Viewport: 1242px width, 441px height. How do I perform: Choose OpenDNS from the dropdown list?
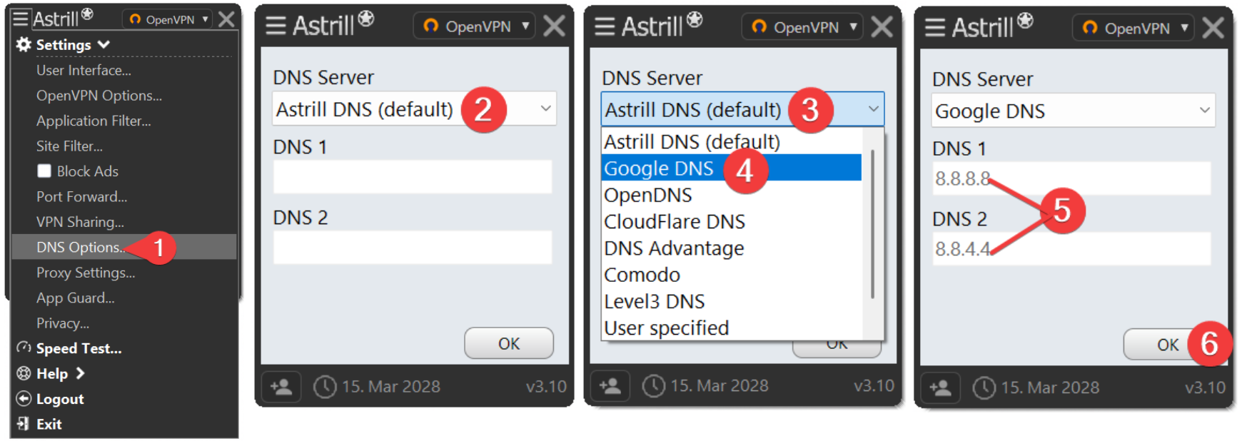732,195
